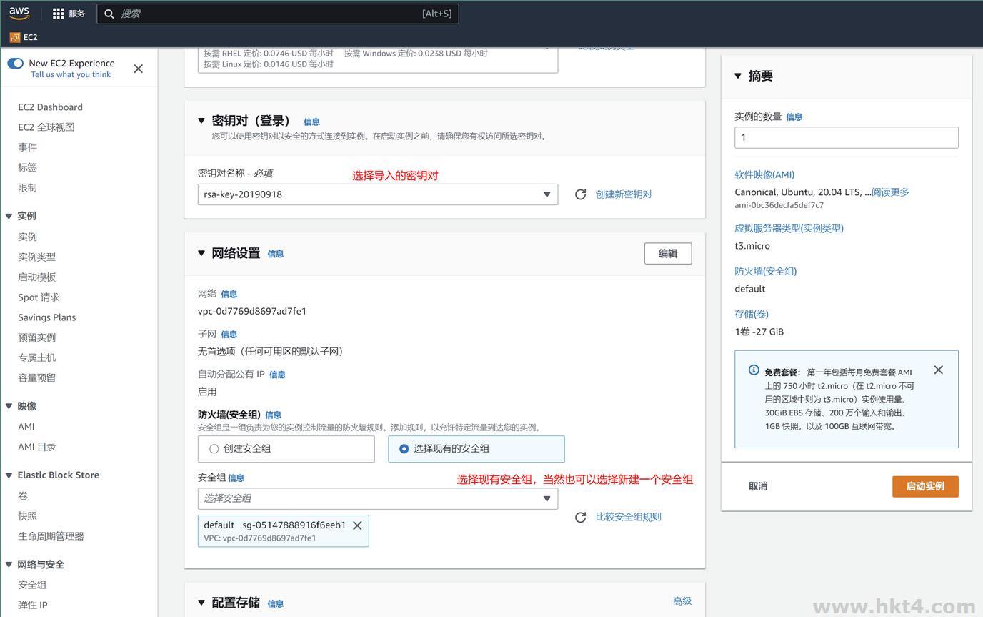Open Spot 请求 in sidebar
Image resolution: width=983 pixels, height=617 pixels.
click(x=39, y=297)
